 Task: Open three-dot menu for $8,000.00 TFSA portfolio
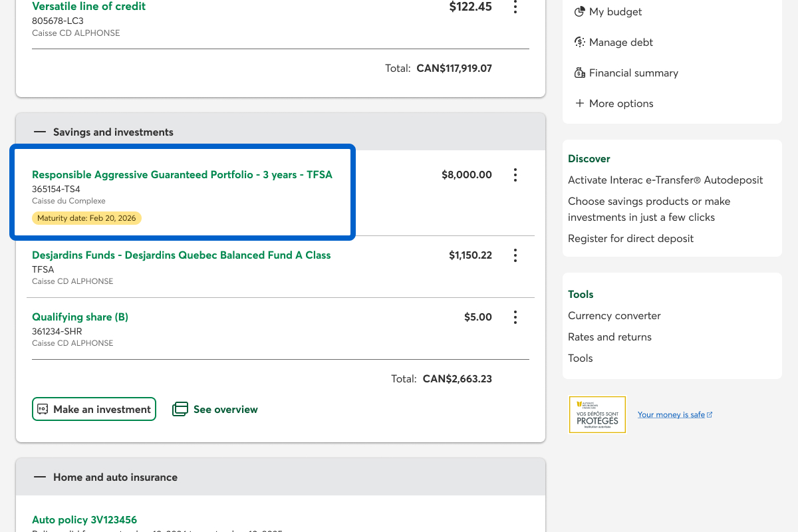click(515, 175)
